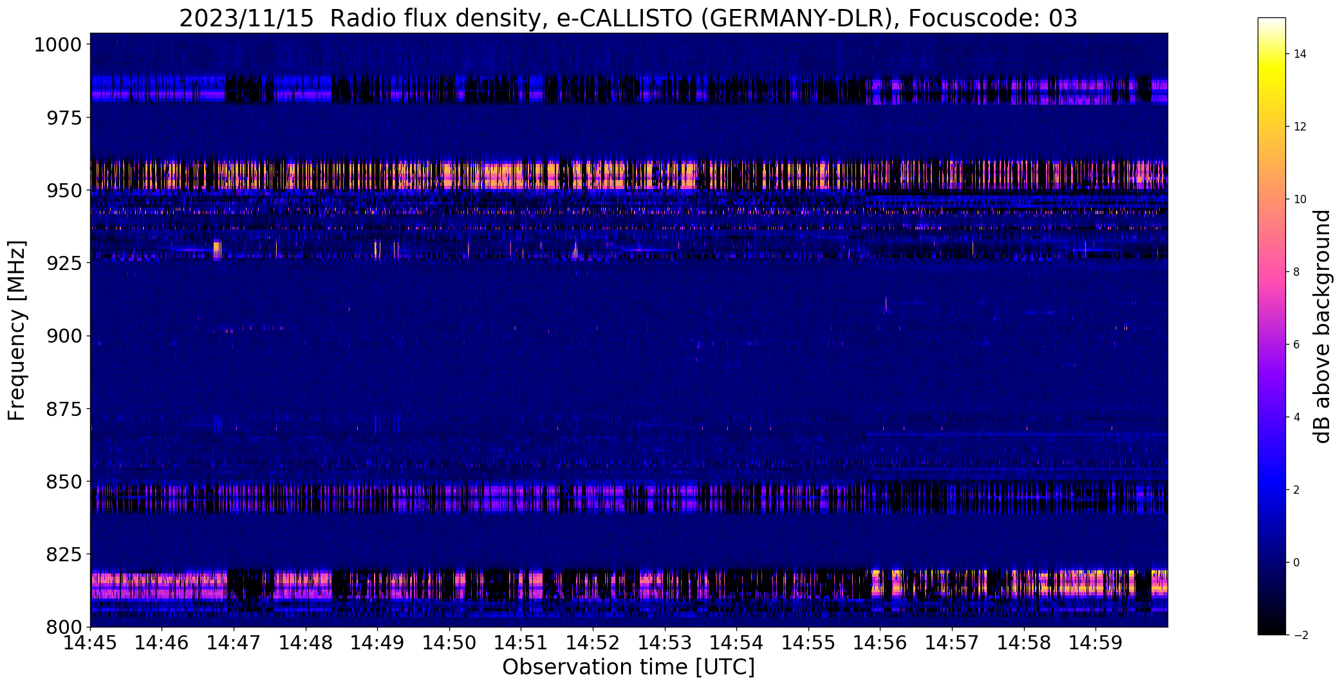Click the colorbar tick label 12
This screenshot has width=1342, height=686.
click(1300, 127)
